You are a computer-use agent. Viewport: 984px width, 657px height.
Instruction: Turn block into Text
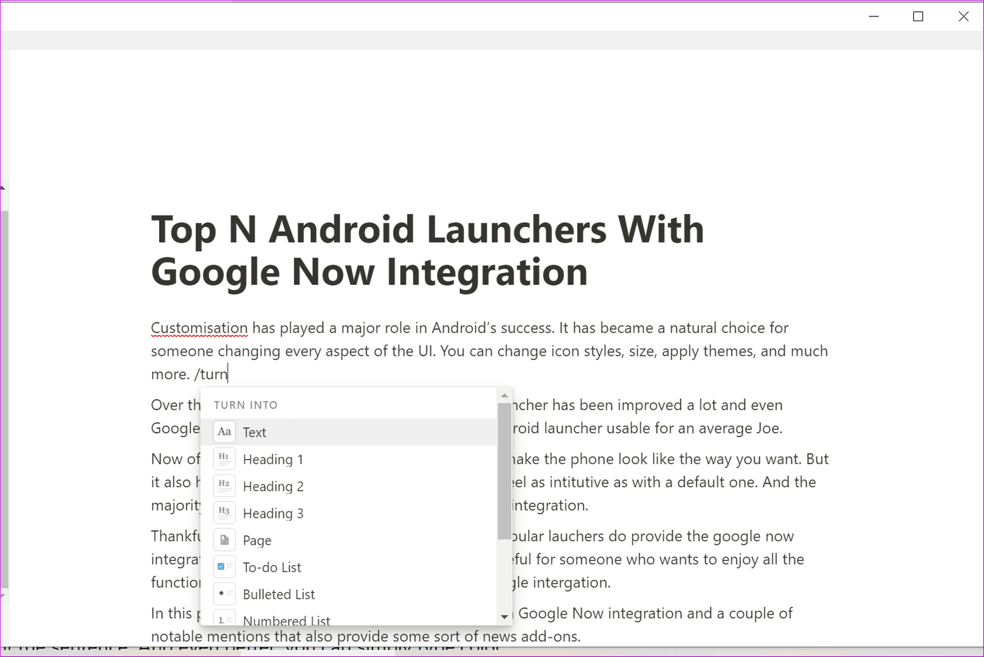tap(348, 432)
